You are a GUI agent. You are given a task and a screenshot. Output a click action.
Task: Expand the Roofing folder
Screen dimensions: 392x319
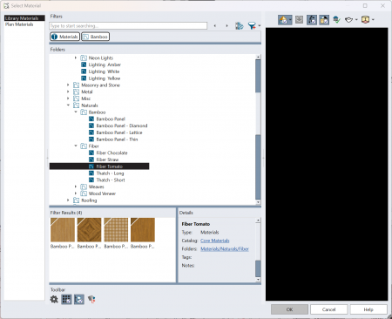(68, 200)
